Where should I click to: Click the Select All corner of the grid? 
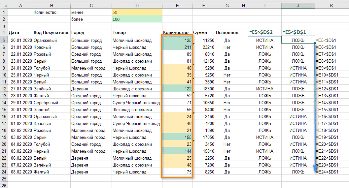click(4, 5)
